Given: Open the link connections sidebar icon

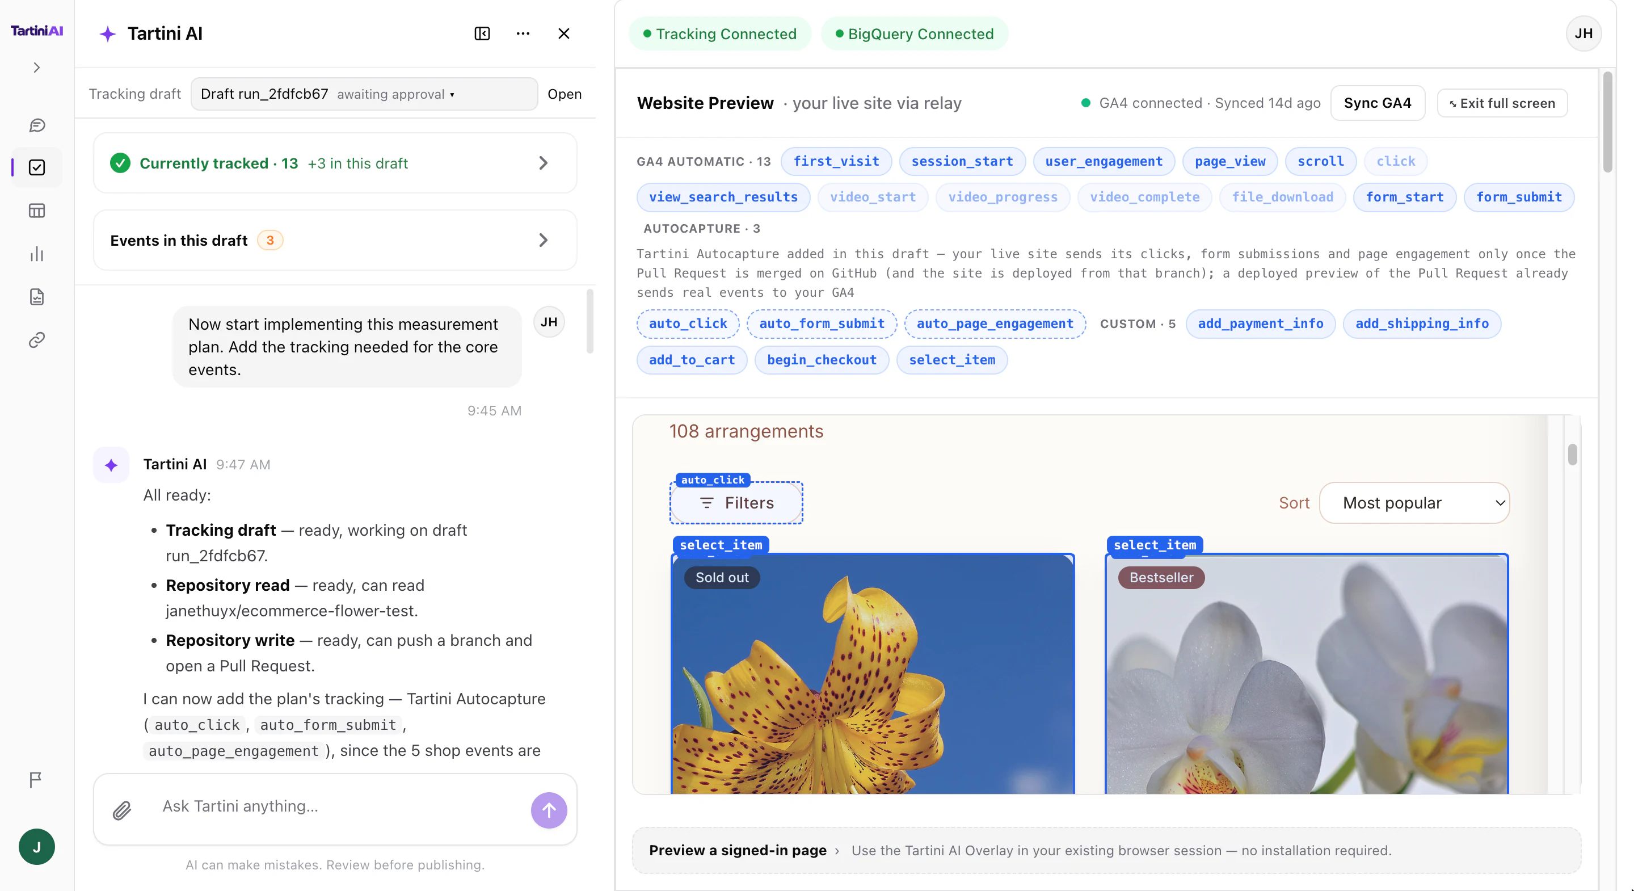Looking at the screenshot, I should pyautogui.click(x=37, y=340).
